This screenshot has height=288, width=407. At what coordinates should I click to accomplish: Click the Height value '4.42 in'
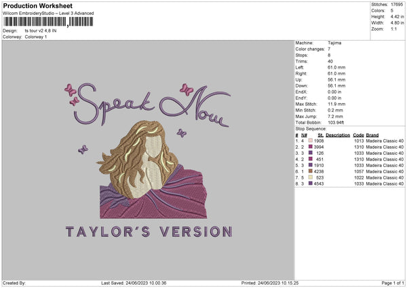(397, 16)
